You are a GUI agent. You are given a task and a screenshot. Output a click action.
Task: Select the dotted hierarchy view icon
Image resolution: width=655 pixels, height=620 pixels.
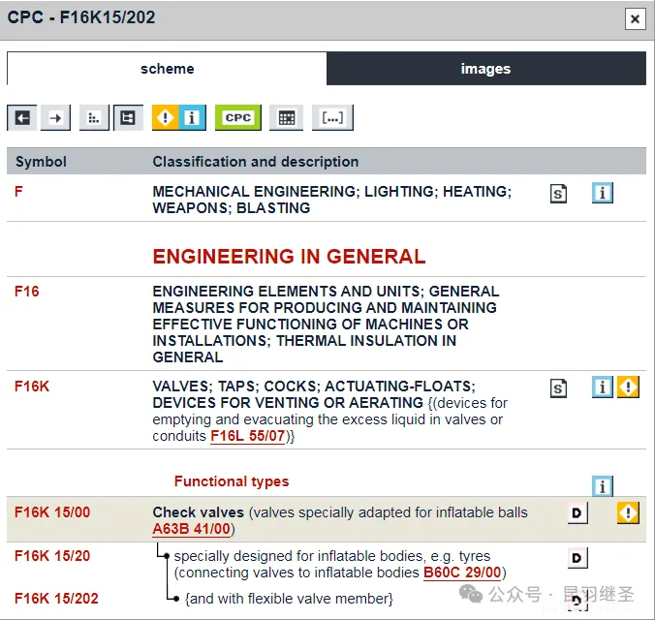[x=93, y=118]
